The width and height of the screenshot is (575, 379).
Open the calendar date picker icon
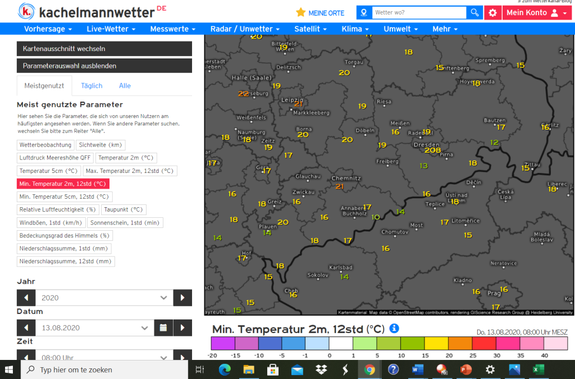coord(163,328)
